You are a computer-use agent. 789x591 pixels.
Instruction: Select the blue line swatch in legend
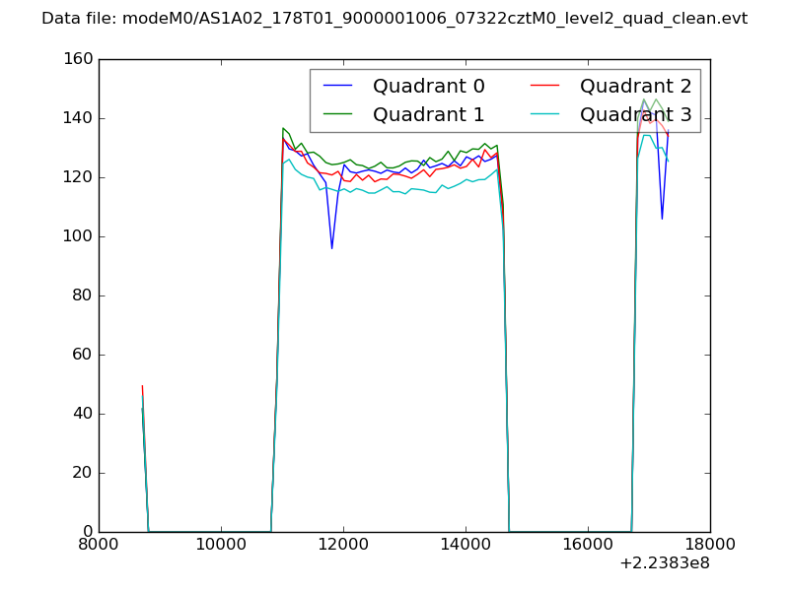(x=337, y=87)
